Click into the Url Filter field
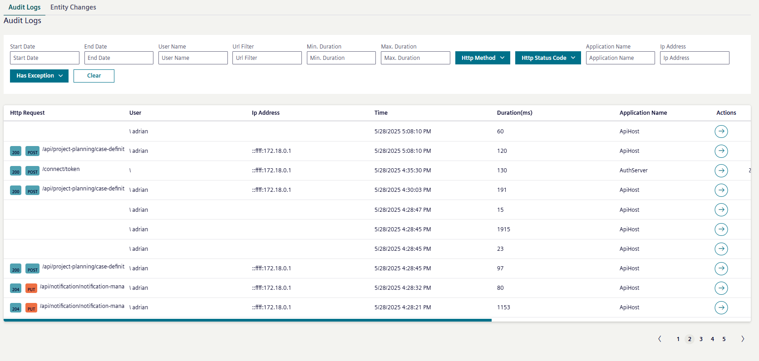This screenshot has width=759, height=361. pos(267,58)
